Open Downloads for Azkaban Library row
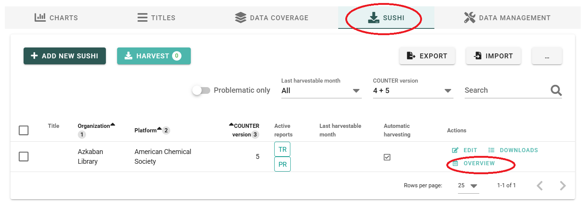This screenshot has width=584, height=203. pos(513,150)
